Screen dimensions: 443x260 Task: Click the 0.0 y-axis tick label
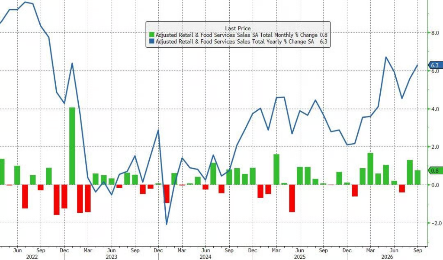pos(435,185)
